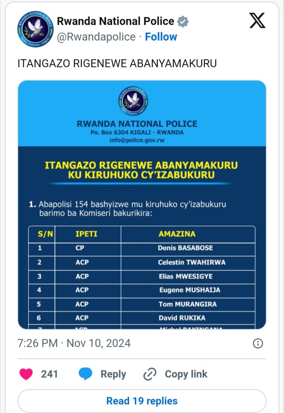Click the 241 likes count
This screenshot has height=413, width=284.
[x=49, y=374]
